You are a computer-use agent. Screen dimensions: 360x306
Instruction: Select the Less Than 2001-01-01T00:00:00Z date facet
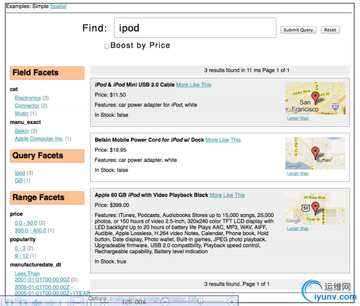[x=42, y=277]
